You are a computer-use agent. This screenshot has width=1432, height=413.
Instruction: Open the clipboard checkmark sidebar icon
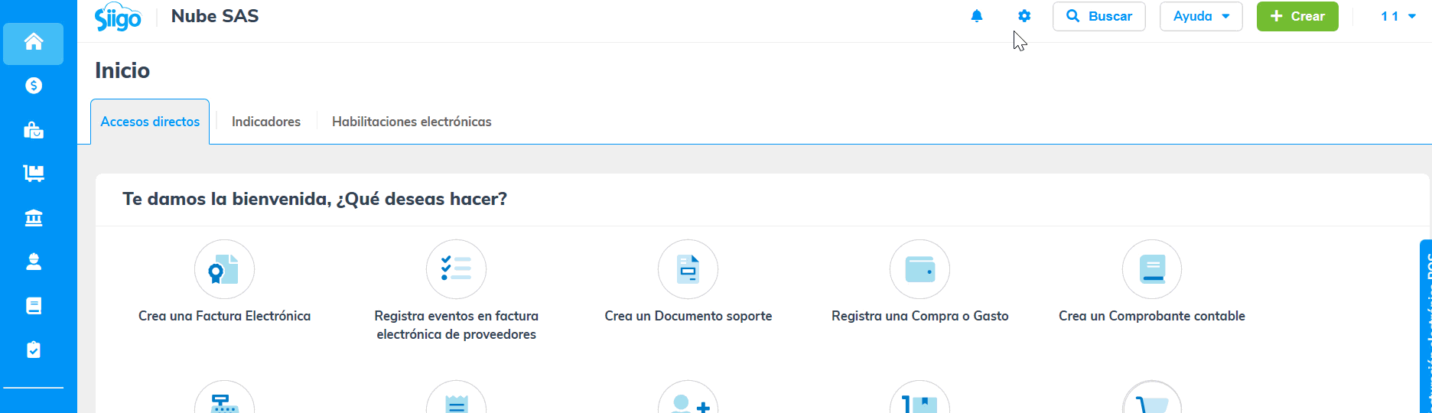click(x=34, y=350)
